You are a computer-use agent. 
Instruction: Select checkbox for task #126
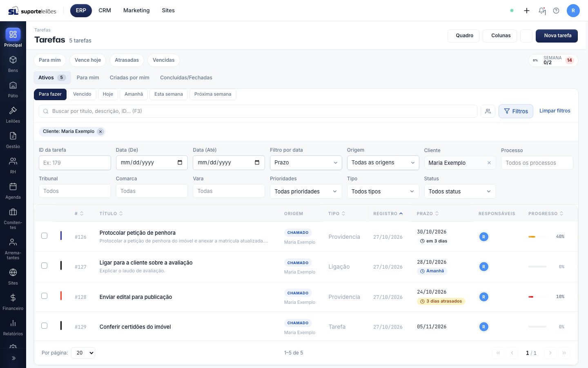click(x=45, y=236)
